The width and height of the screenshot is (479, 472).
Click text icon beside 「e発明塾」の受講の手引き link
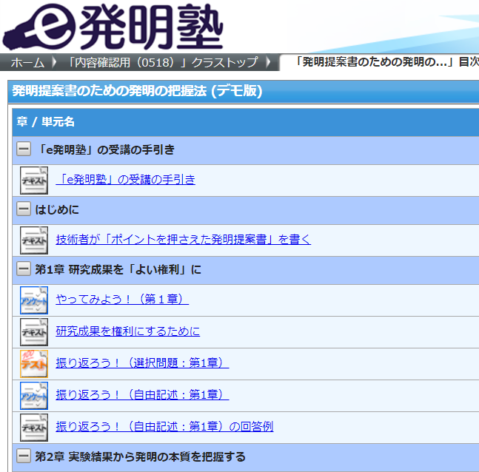(34, 180)
